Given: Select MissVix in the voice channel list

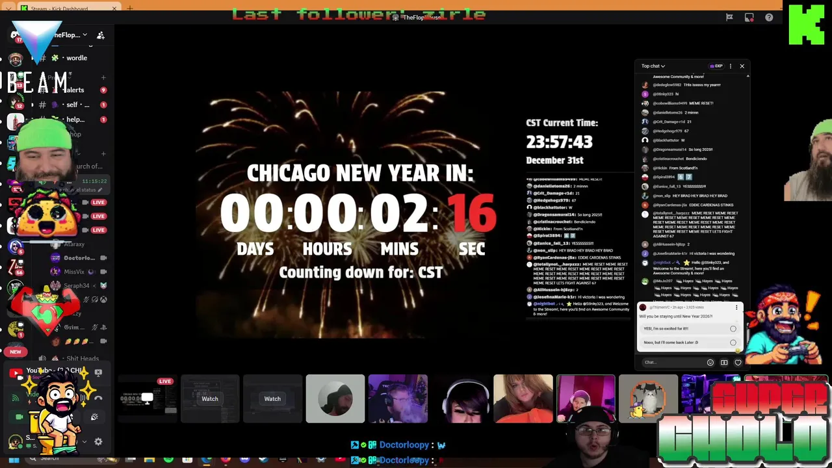Looking at the screenshot, I should coord(79,272).
